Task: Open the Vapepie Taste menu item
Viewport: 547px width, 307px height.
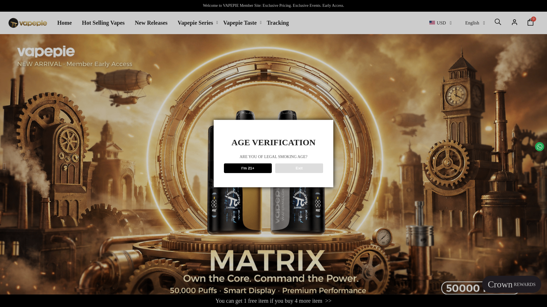Action: (x=240, y=23)
